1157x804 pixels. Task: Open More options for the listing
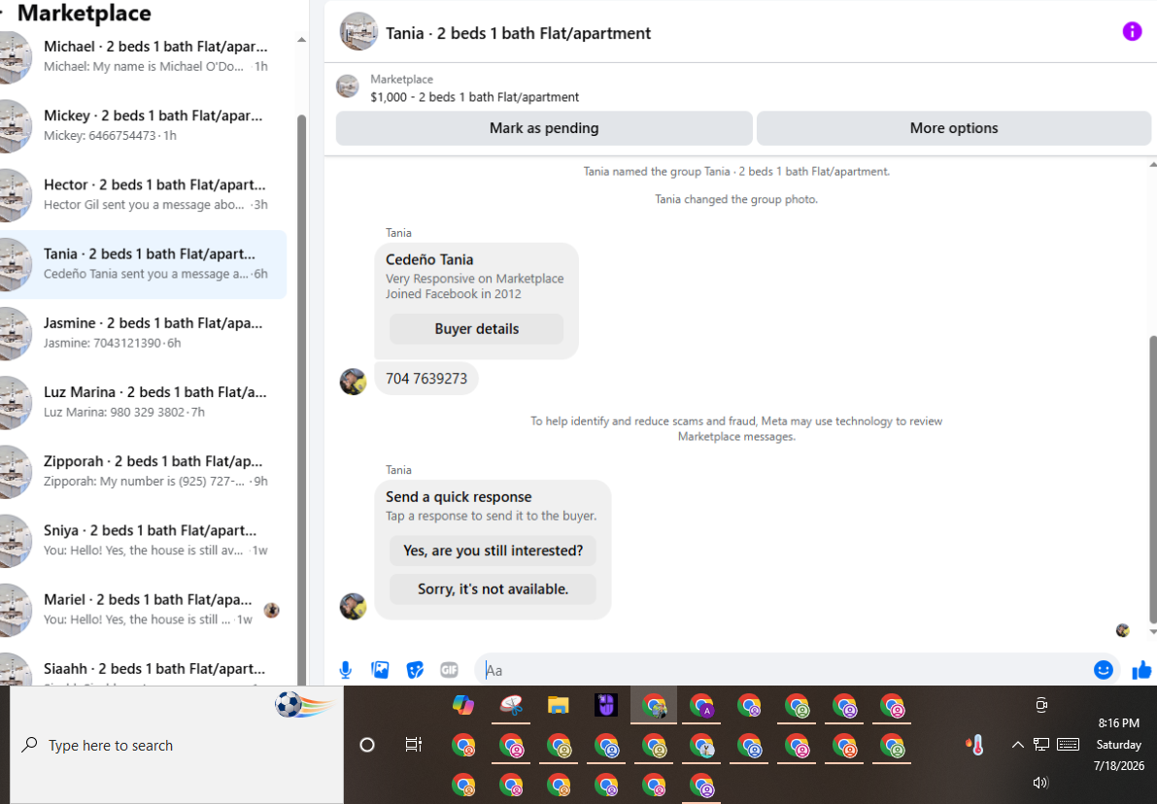point(953,128)
